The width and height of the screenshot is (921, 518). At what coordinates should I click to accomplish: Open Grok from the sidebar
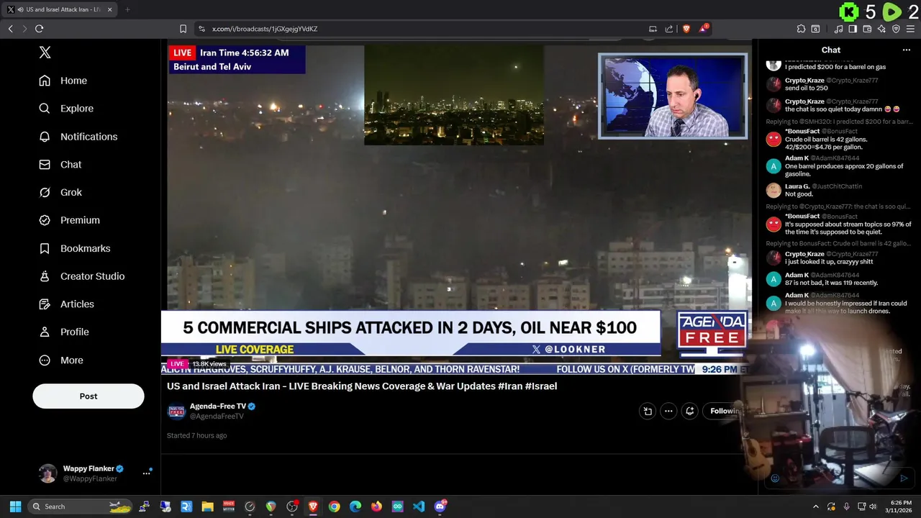point(60,193)
